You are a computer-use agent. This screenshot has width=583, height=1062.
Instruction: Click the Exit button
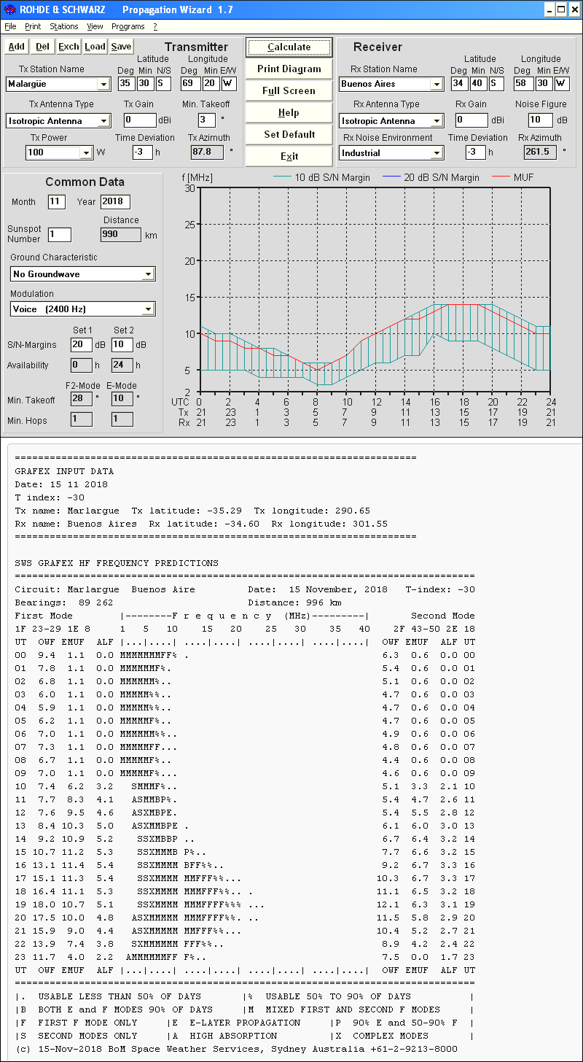[289, 156]
